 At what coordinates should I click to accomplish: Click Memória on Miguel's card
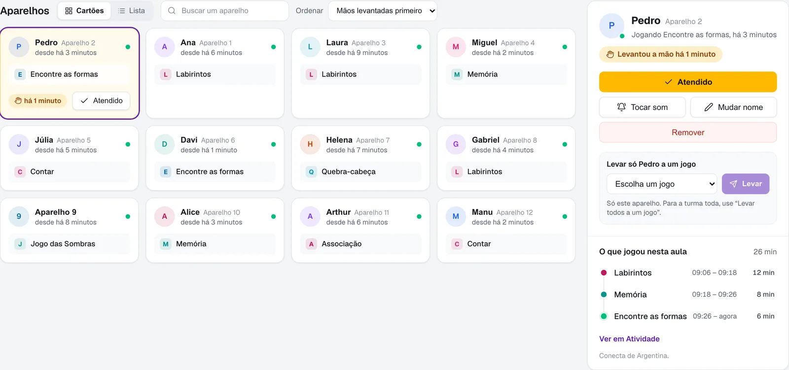pyautogui.click(x=506, y=74)
